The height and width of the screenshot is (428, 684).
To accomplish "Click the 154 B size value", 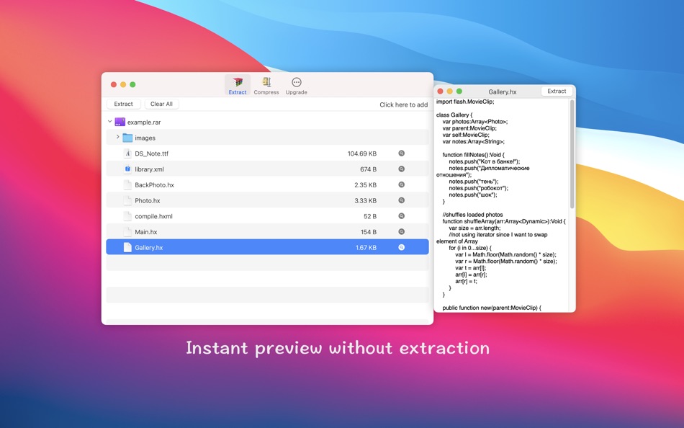I will (368, 232).
